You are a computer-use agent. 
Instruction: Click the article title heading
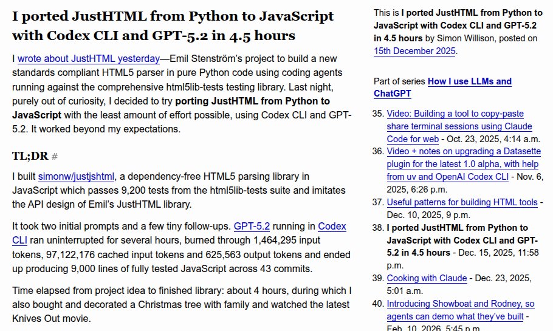[173, 26]
